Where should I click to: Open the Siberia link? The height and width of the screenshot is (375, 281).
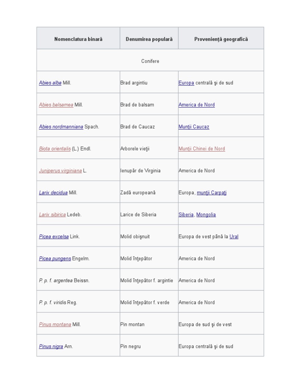coord(186,215)
